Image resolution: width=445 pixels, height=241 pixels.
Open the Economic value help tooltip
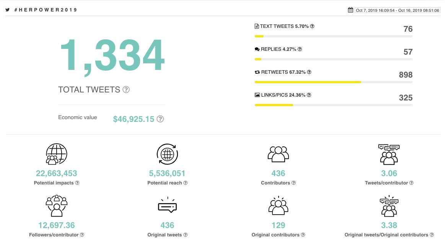point(160,119)
